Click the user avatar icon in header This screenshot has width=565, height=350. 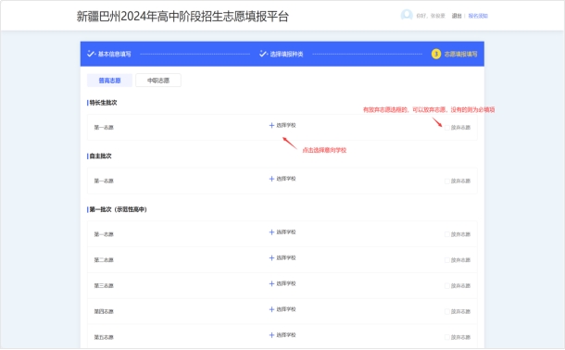407,15
